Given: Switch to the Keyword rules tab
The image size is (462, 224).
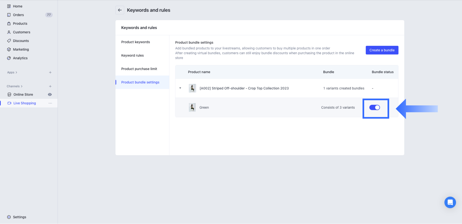Looking at the screenshot, I should (132, 56).
